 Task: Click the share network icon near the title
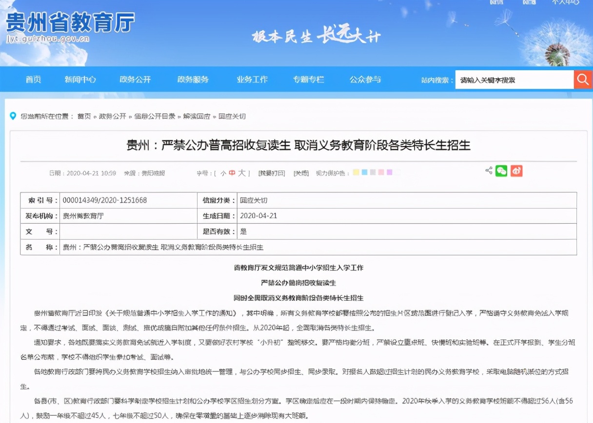pyautogui.click(x=489, y=171)
